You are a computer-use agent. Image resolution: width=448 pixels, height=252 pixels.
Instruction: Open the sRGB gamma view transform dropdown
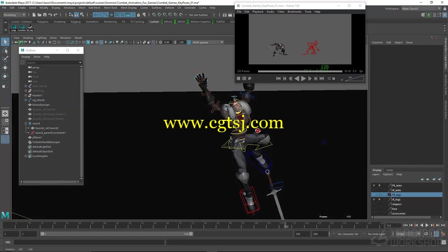207,43
